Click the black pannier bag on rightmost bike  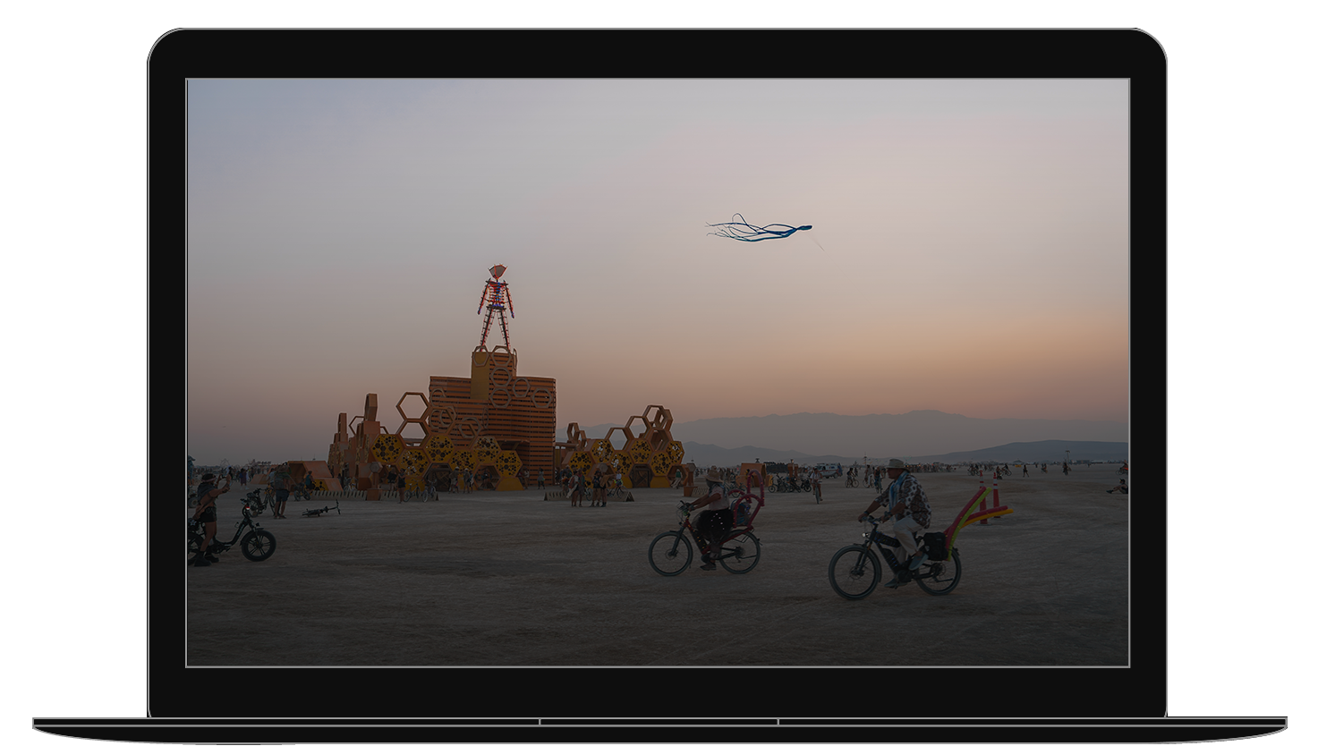point(936,546)
